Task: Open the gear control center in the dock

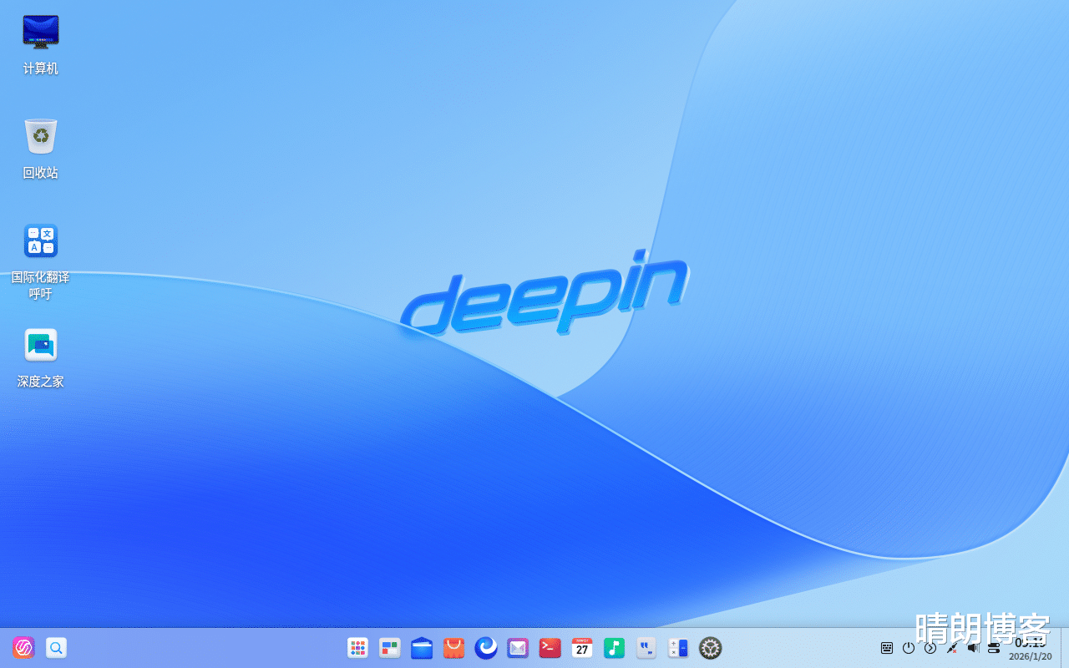Action: point(710,647)
